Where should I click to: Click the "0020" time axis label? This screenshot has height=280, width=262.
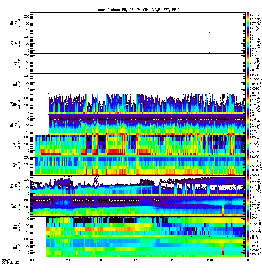(x=66, y=260)
